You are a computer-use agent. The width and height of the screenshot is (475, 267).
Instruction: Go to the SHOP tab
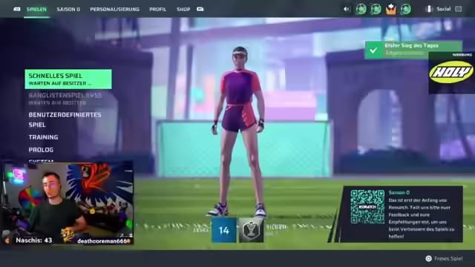click(183, 10)
